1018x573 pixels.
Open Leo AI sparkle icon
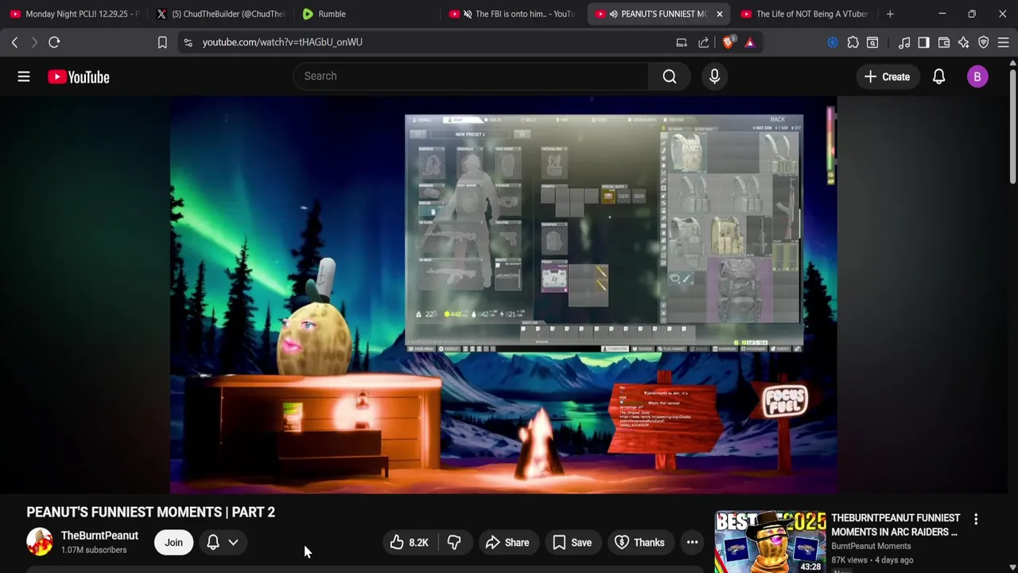pyautogui.click(x=964, y=42)
